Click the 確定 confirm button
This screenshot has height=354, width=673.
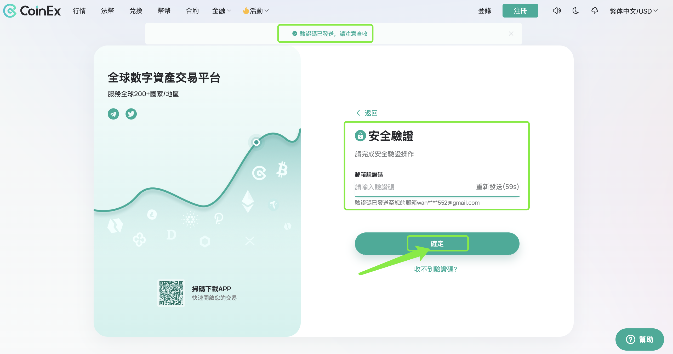[437, 244]
